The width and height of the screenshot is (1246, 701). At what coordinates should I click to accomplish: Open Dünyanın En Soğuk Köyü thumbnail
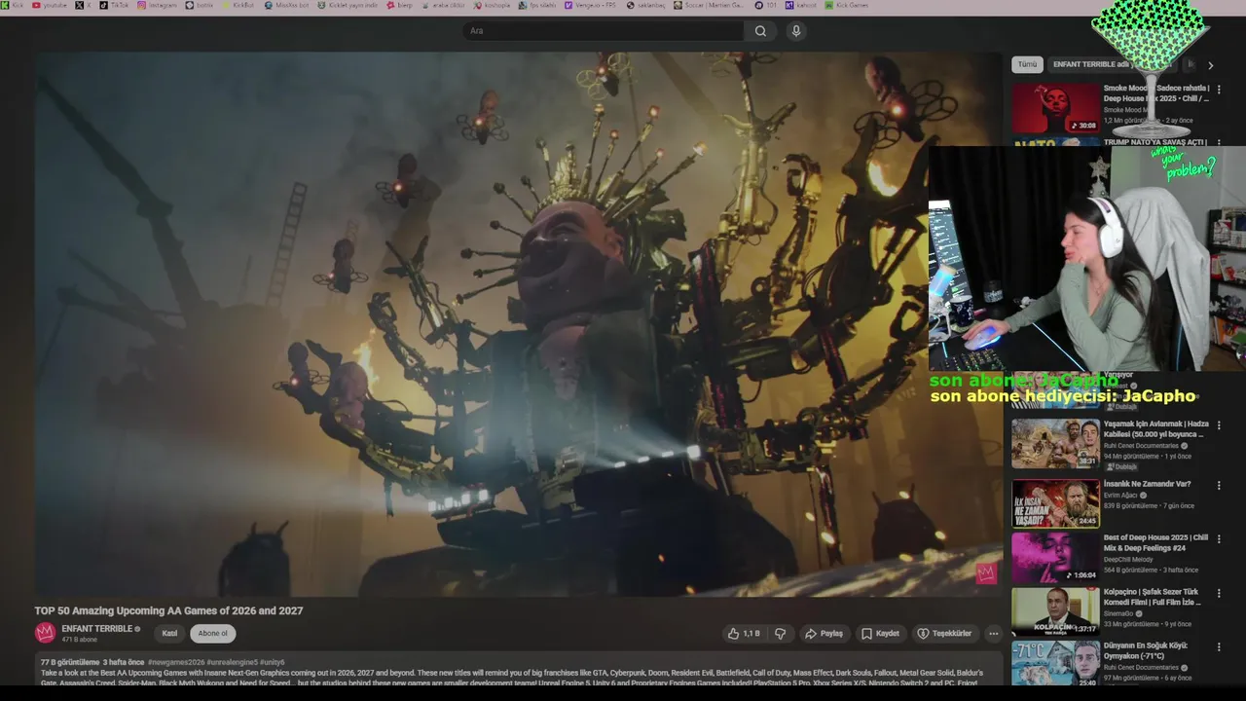point(1055,665)
